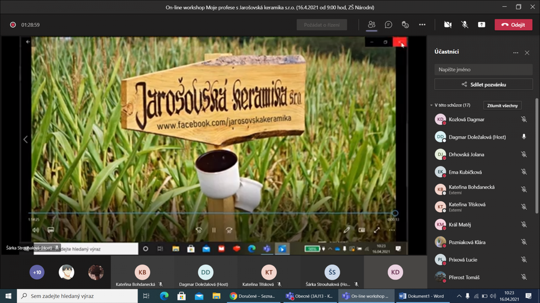
Task: Open Windows Start menu
Action: pos(8,296)
